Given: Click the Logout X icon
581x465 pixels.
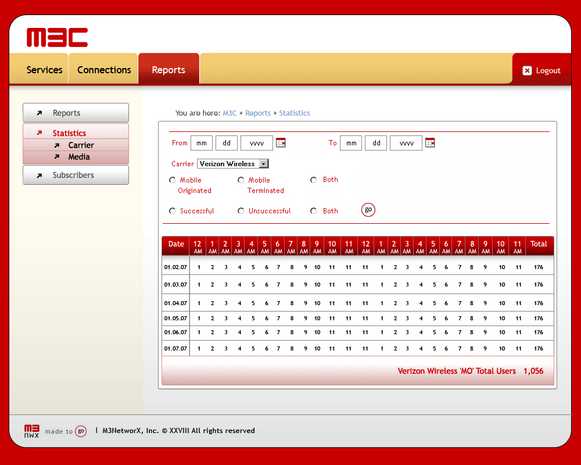Looking at the screenshot, I should (527, 70).
